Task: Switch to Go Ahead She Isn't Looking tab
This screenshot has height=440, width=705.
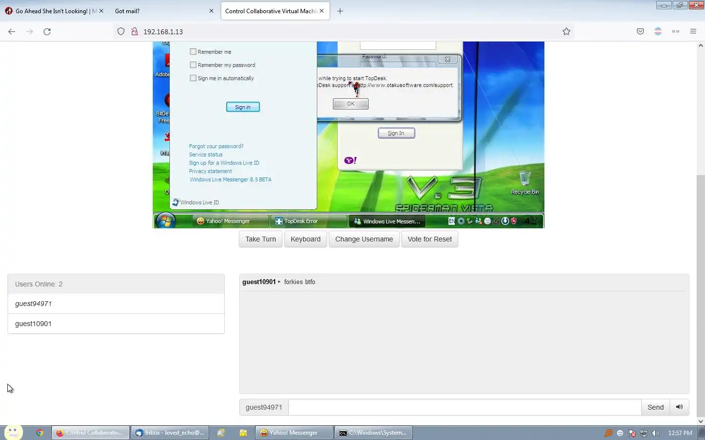Action: [x=54, y=11]
